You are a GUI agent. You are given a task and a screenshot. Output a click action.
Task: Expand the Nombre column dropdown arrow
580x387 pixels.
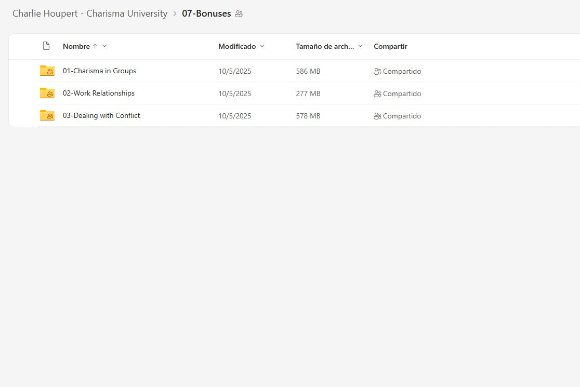104,46
